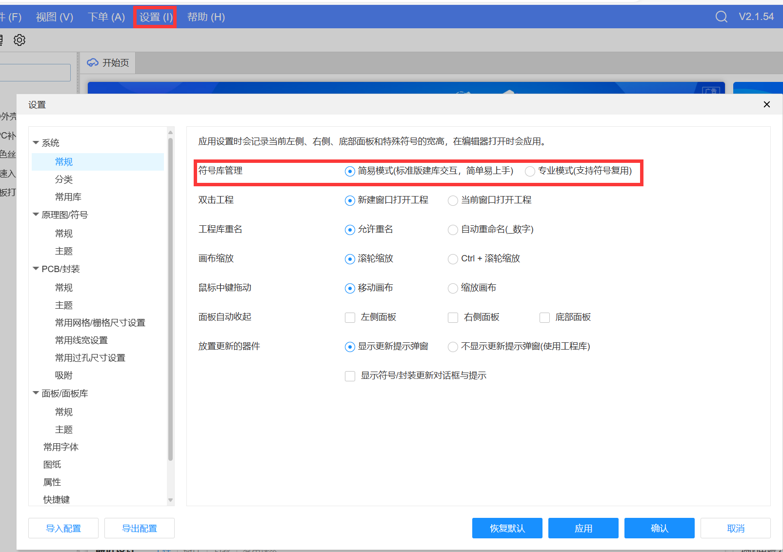Image resolution: width=783 pixels, height=552 pixels.
Task: Select 移动画布 for middle mouse drag
Action: (x=350, y=288)
